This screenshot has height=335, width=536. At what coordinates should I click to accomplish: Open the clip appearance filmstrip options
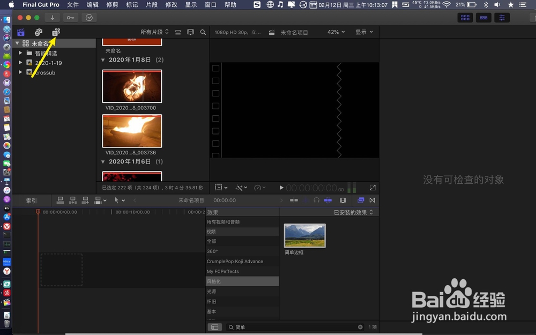point(190,32)
